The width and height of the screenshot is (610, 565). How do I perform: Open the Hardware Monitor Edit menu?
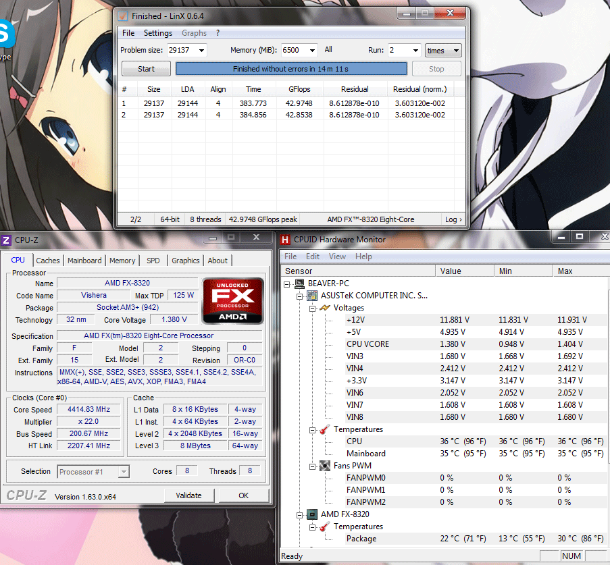(x=313, y=257)
